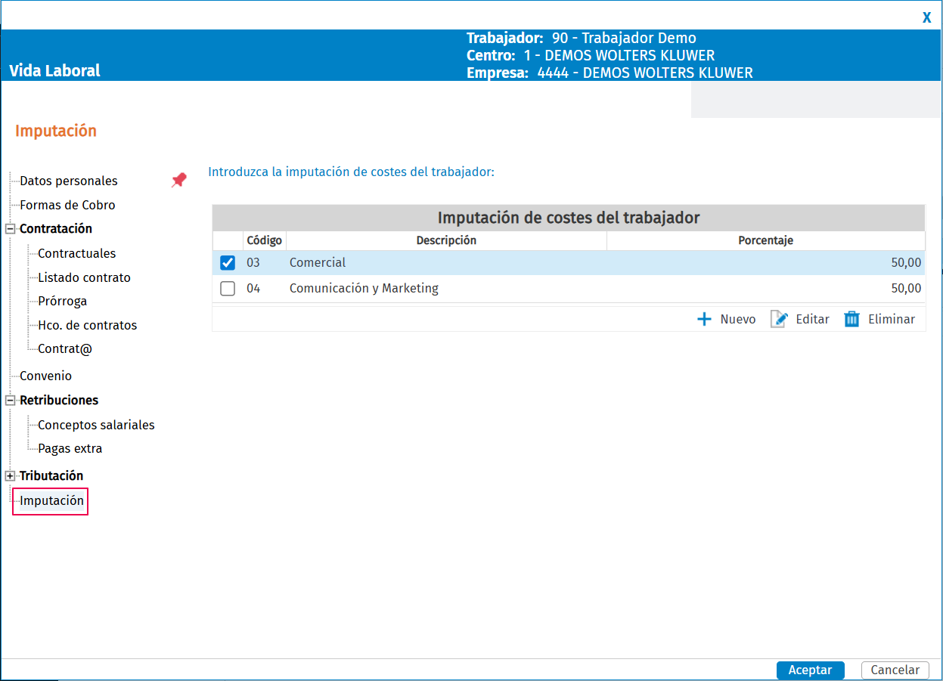The image size is (943, 681).
Task: Click the Tributación label in tree
Action: point(51,475)
